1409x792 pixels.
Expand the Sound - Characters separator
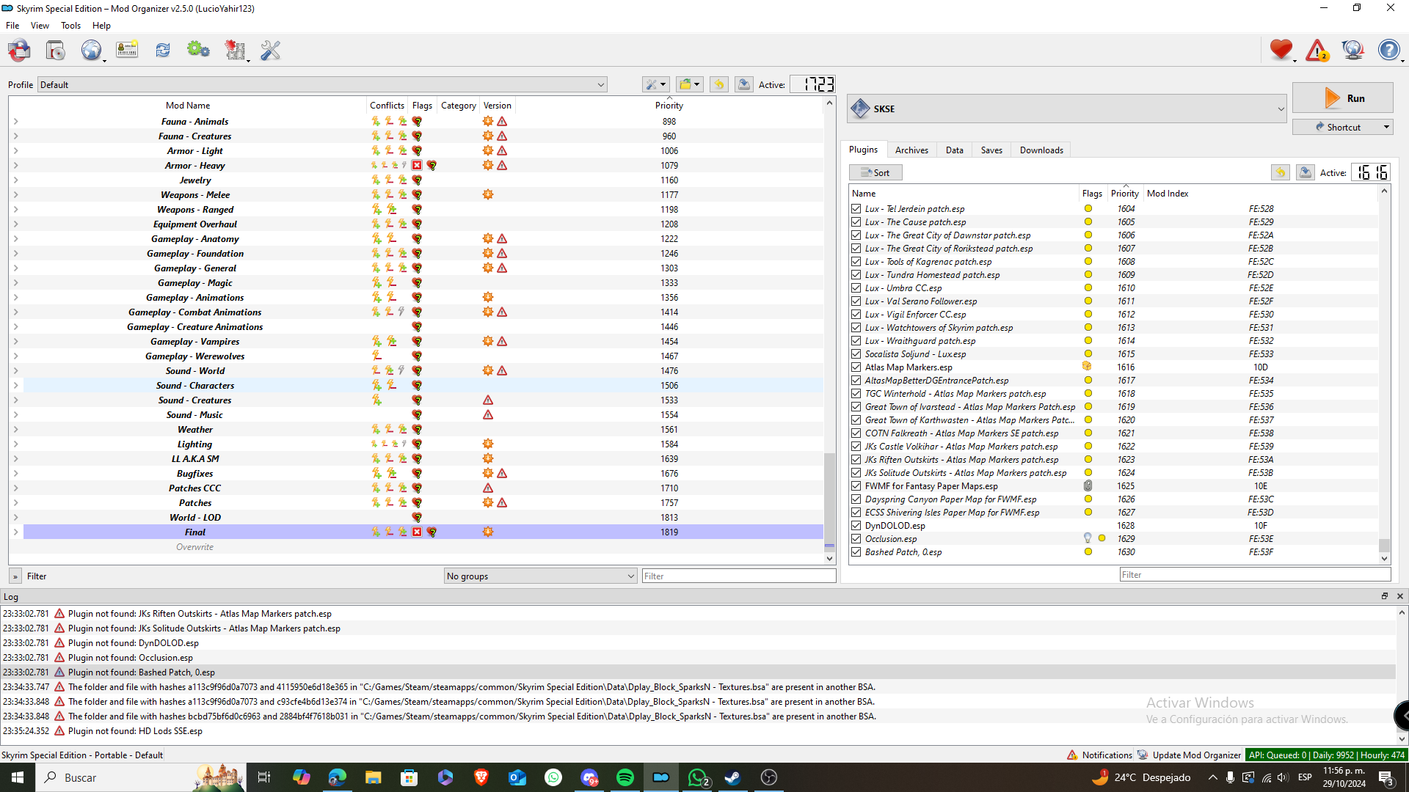15,386
